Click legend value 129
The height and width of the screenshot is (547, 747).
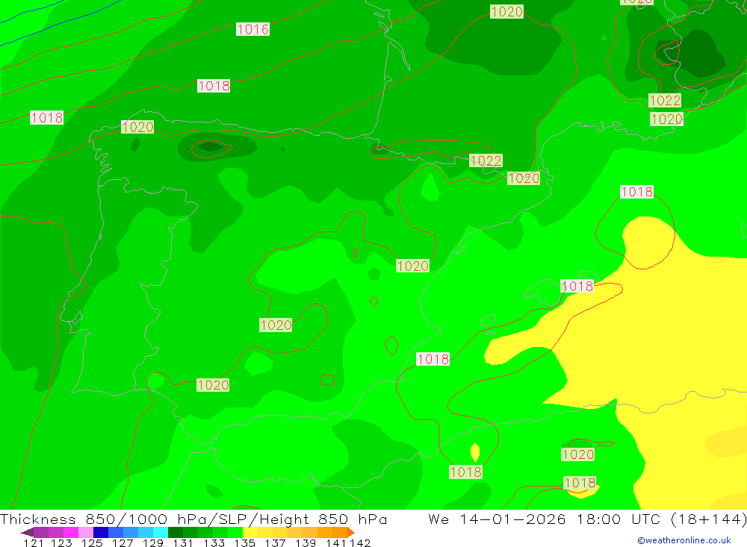pos(153,543)
